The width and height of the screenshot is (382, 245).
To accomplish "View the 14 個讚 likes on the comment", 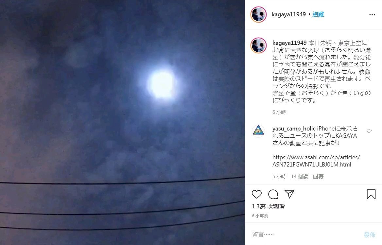I will click(299, 177).
